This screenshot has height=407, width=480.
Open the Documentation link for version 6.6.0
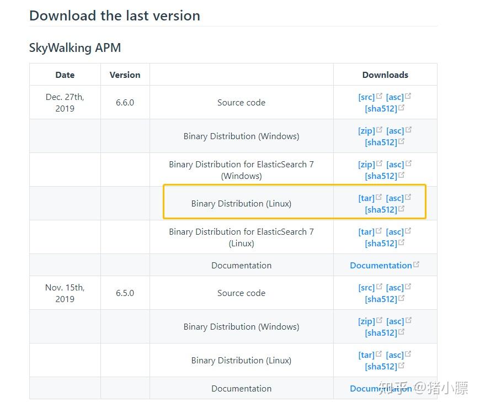point(381,265)
